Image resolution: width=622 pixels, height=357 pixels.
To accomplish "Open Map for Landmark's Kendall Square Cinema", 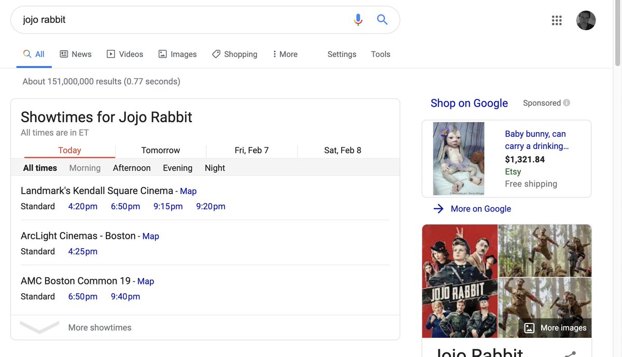I will tap(188, 191).
